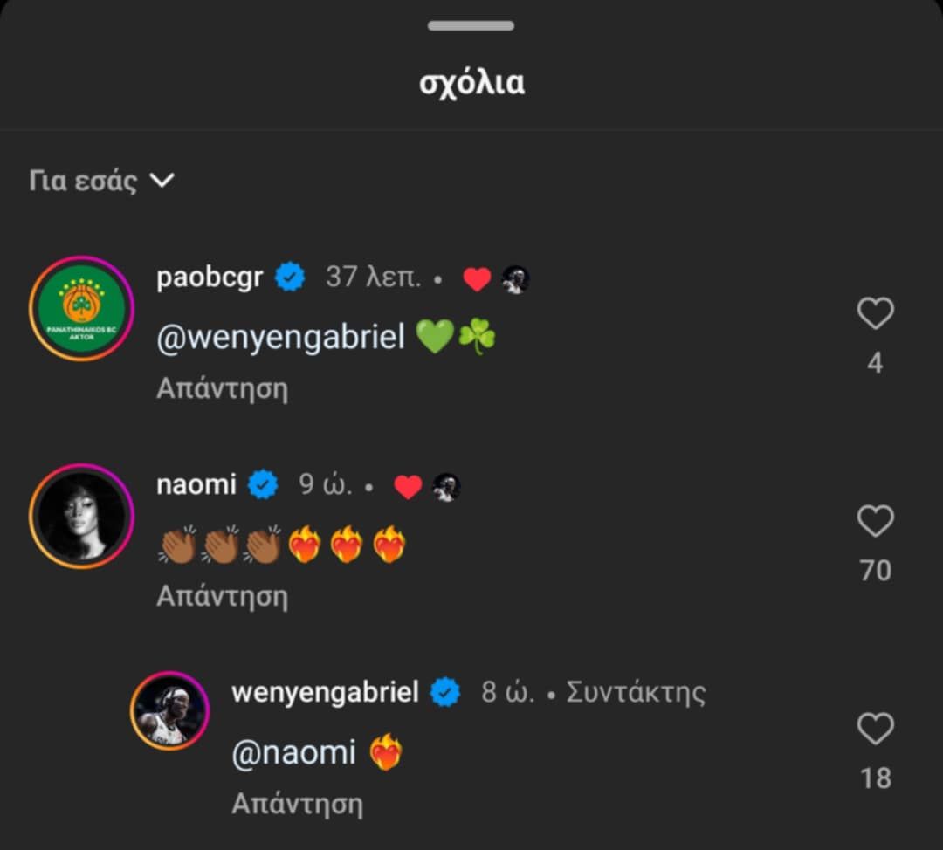The width and height of the screenshot is (943, 850).
Task: Click the naomi username
Action: click(196, 485)
